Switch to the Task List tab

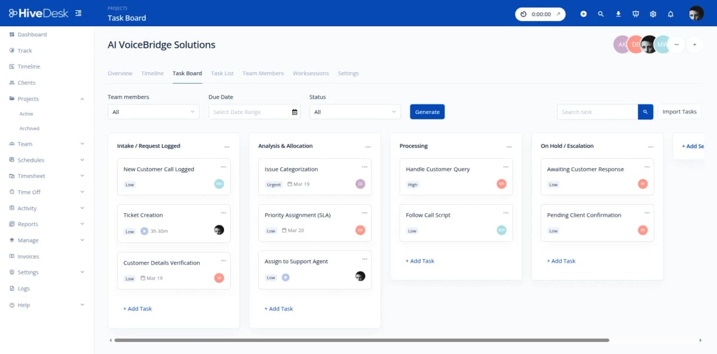pyautogui.click(x=222, y=73)
